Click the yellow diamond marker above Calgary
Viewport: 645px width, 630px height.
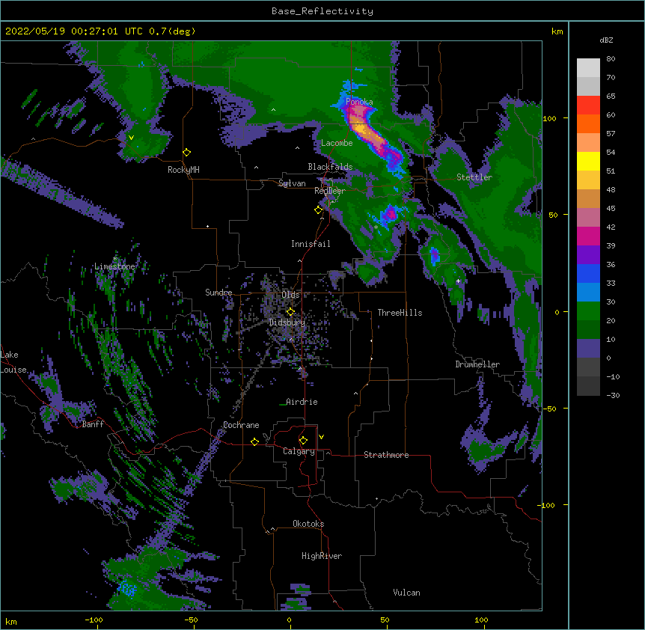click(303, 441)
